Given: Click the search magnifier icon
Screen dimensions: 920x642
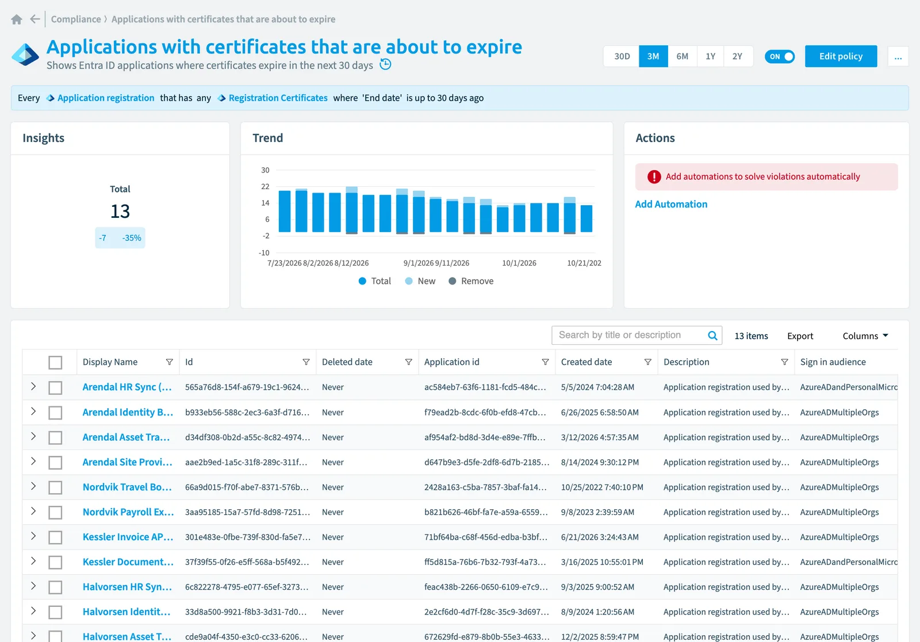Looking at the screenshot, I should coord(712,336).
